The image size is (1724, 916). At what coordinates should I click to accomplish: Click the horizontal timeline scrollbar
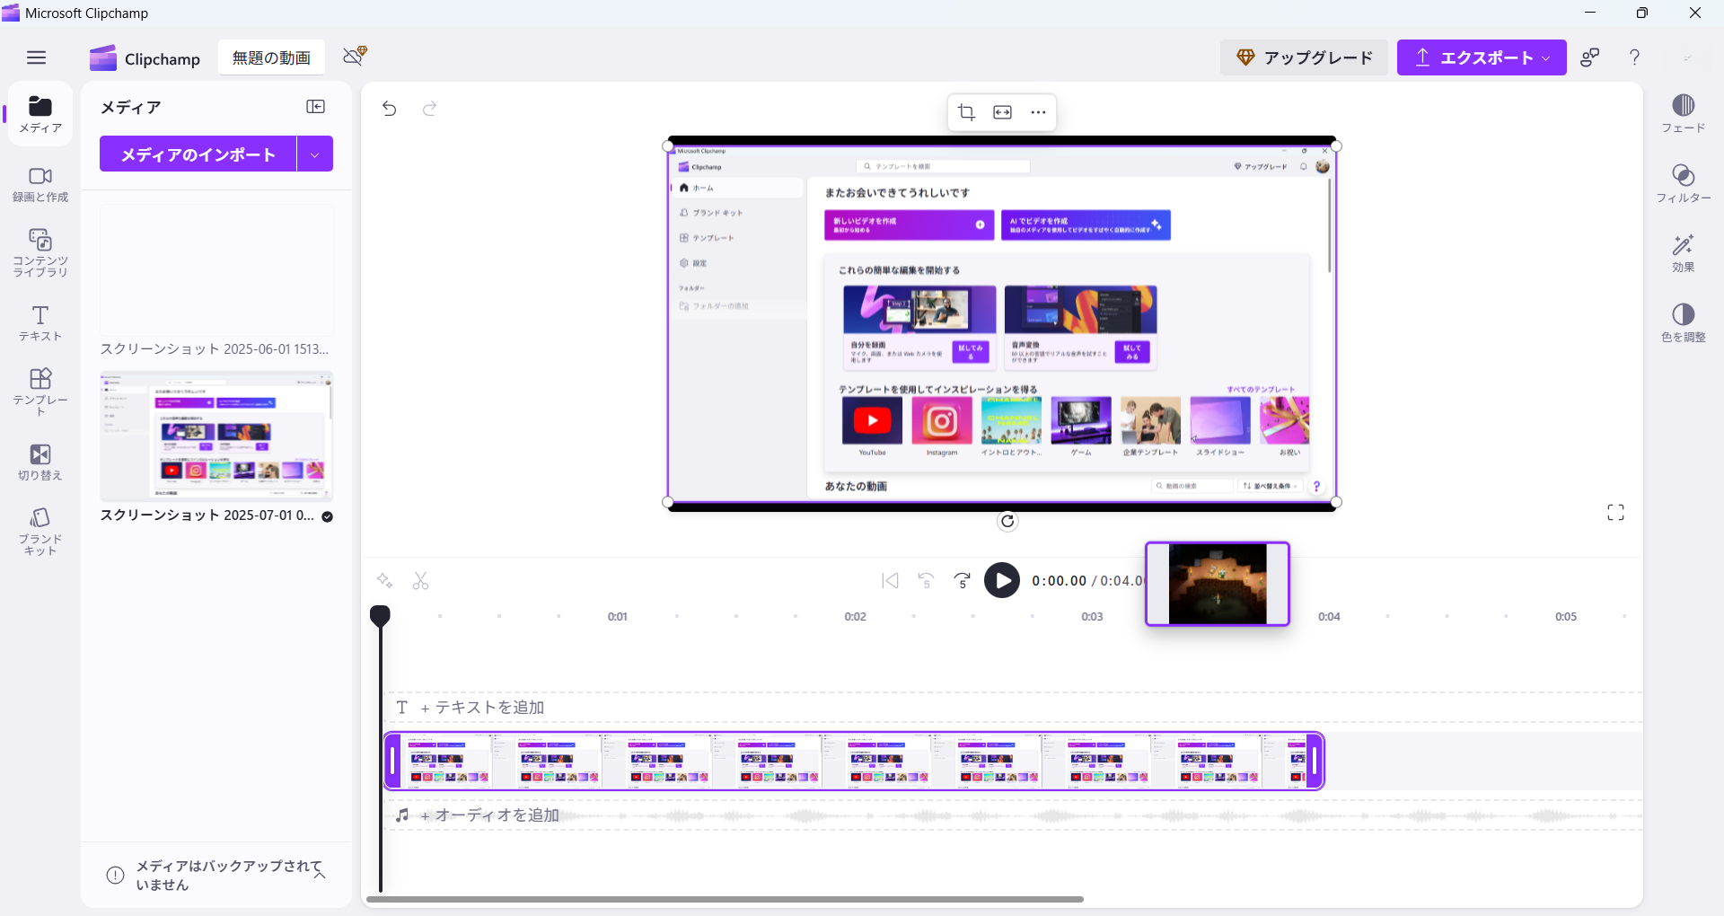725,899
